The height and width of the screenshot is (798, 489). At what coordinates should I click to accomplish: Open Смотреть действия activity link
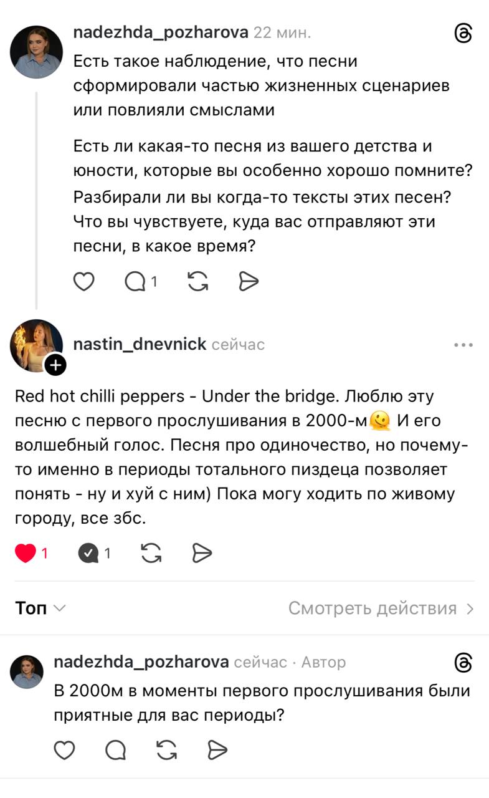click(381, 608)
